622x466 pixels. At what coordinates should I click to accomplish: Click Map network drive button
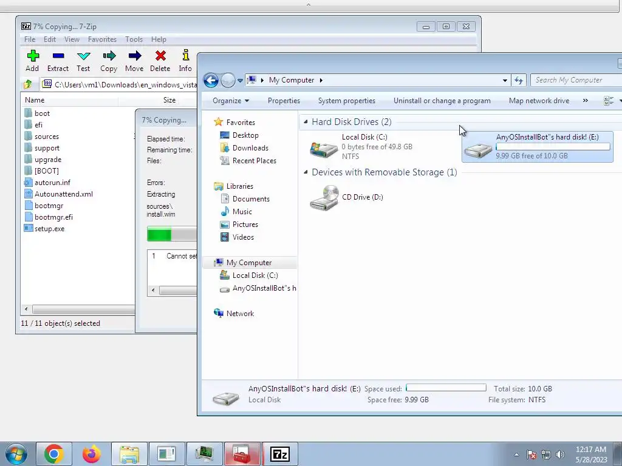(x=539, y=101)
